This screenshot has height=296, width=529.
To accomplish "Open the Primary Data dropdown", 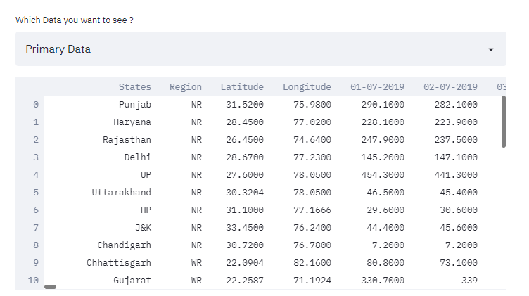I will (261, 49).
